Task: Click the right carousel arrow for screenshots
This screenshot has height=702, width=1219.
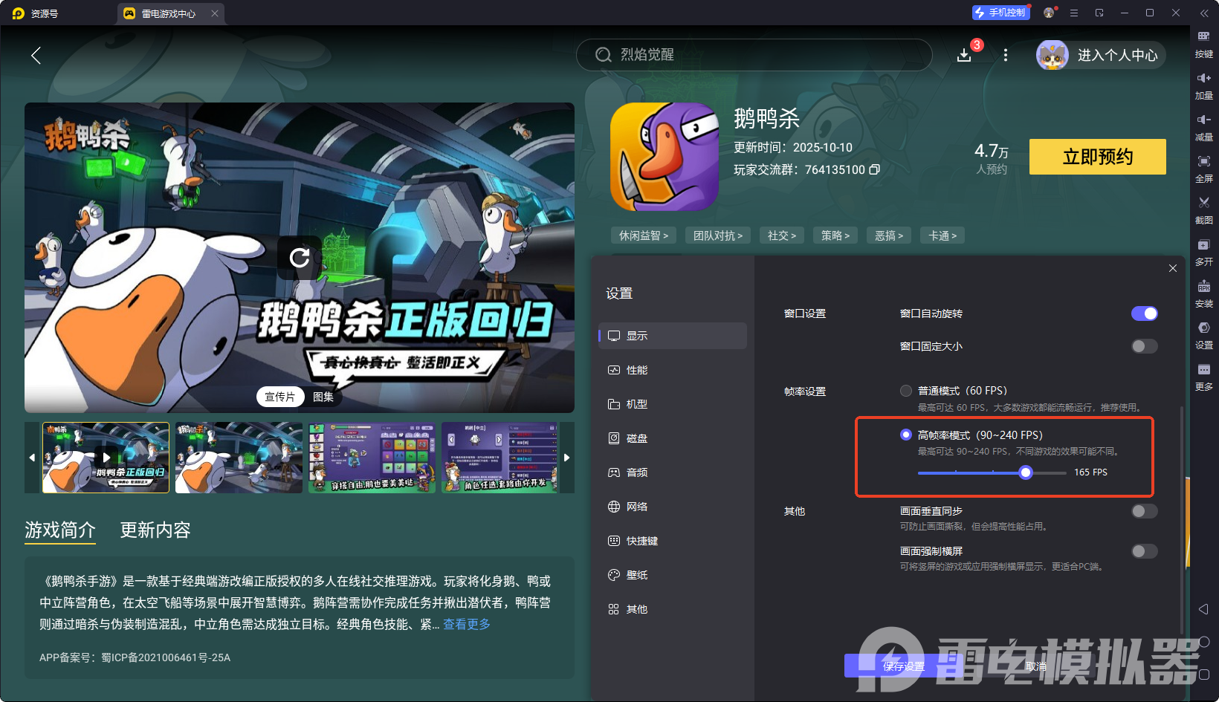Action: click(566, 458)
